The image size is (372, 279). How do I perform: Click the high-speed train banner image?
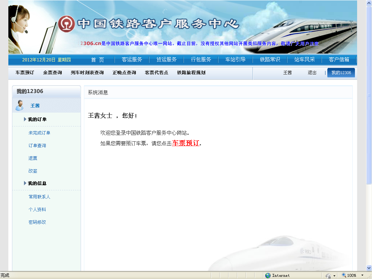pyautogui.click(x=300, y=36)
